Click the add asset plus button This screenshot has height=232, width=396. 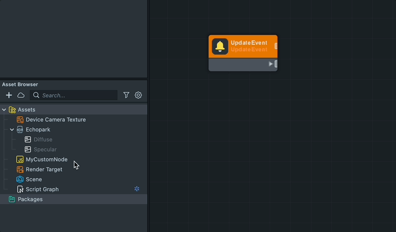9,95
